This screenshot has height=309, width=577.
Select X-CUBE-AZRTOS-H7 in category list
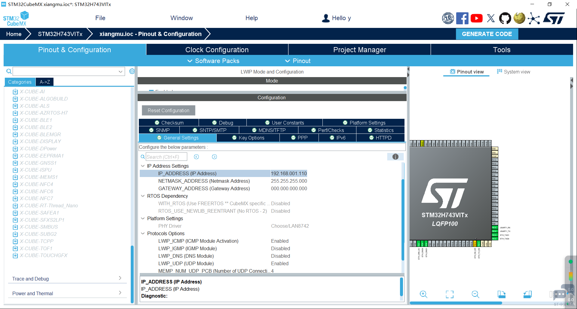44,113
